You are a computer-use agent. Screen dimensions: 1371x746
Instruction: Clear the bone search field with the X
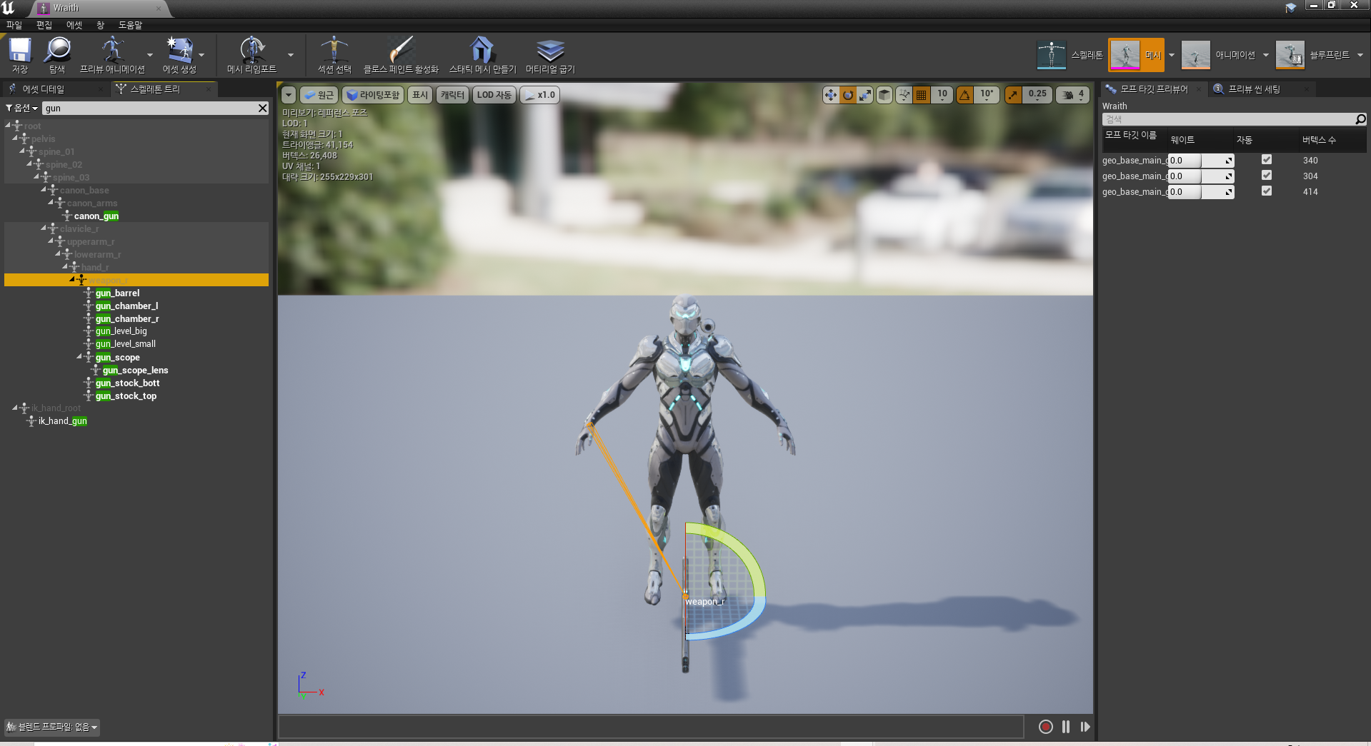(262, 108)
